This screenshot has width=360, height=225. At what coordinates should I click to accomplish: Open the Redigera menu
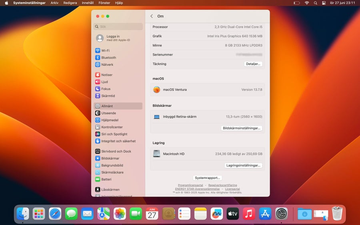(x=70, y=3)
